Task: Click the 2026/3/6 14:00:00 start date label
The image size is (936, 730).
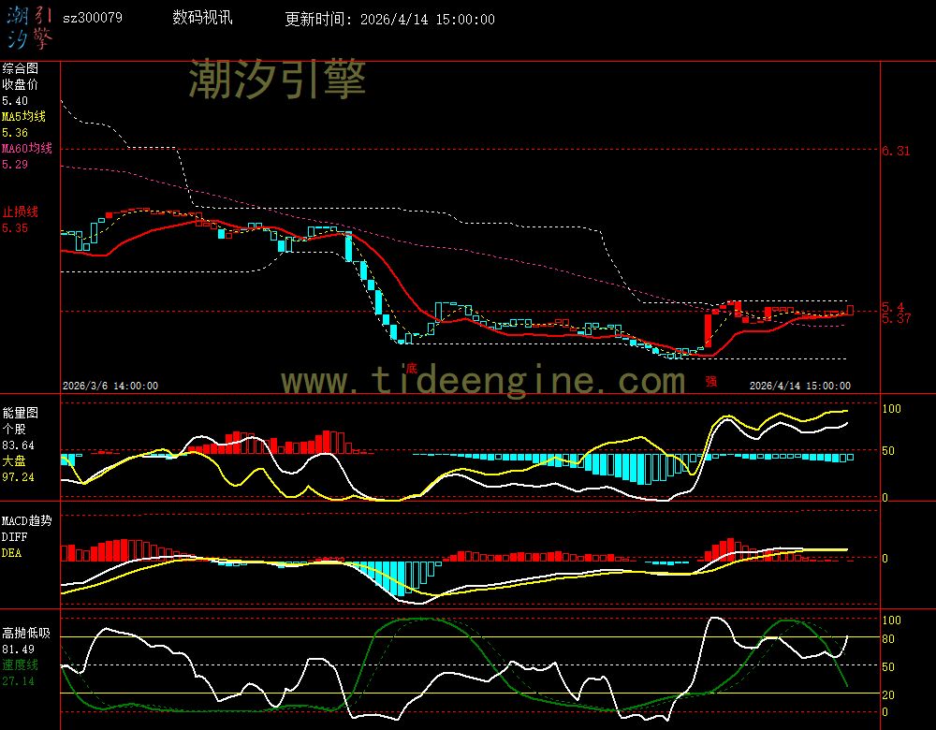Action: point(110,386)
